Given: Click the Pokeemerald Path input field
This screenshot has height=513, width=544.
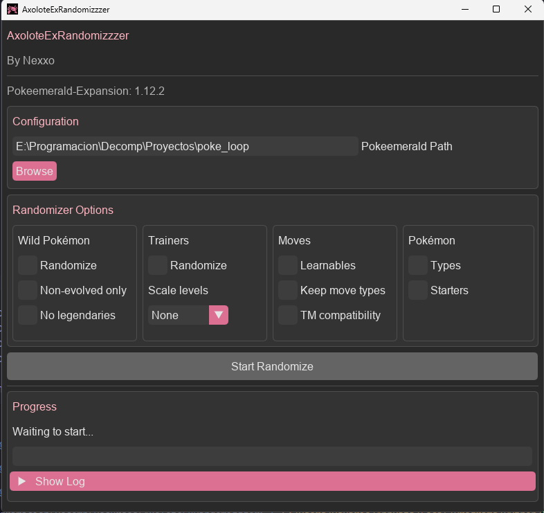Looking at the screenshot, I should pos(185,146).
